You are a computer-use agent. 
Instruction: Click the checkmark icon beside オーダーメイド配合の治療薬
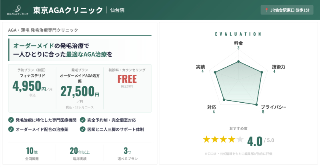click(11, 129)
